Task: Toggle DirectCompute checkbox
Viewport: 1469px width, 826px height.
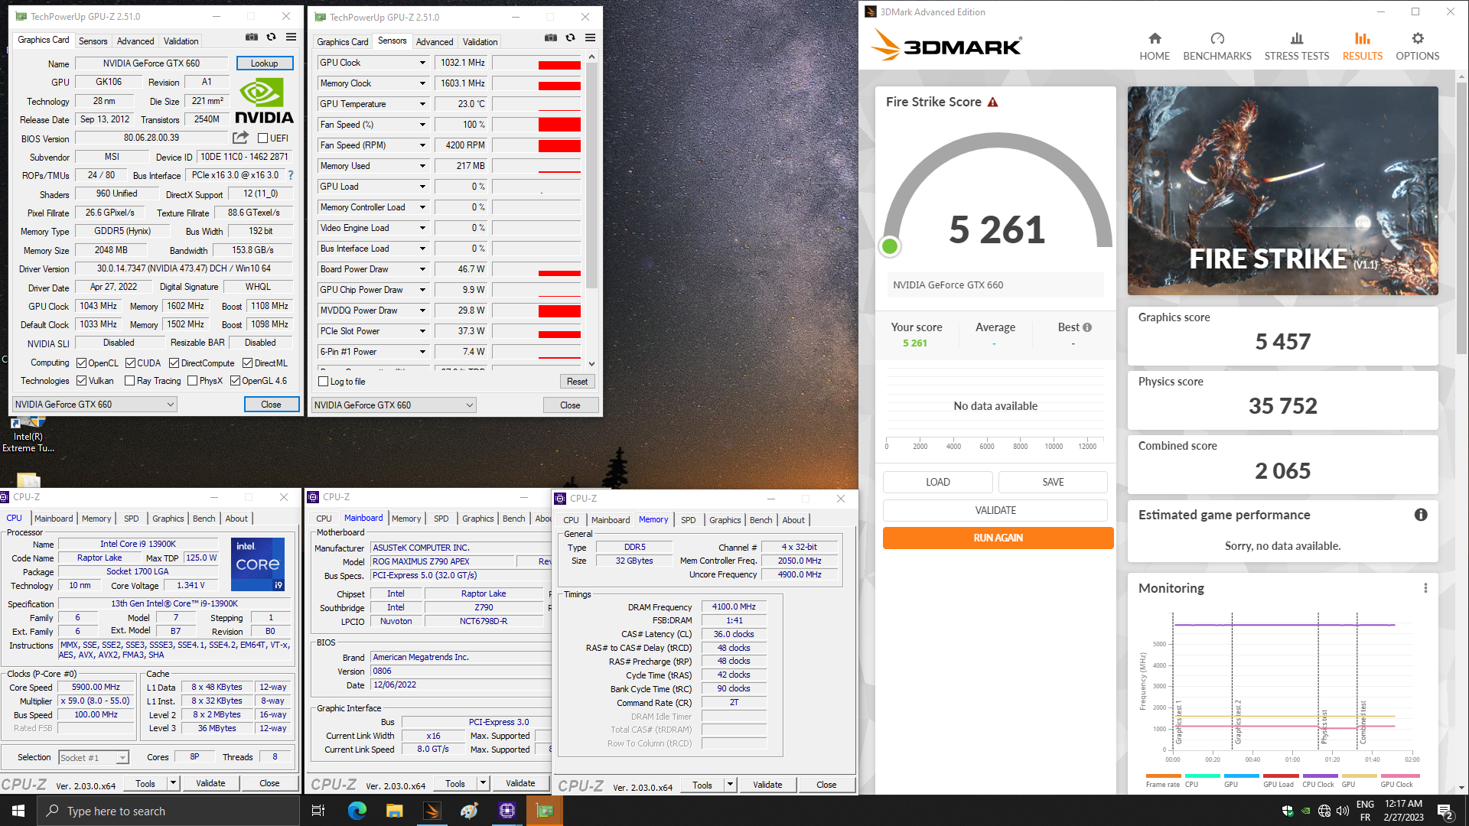Action: [174, 363]
